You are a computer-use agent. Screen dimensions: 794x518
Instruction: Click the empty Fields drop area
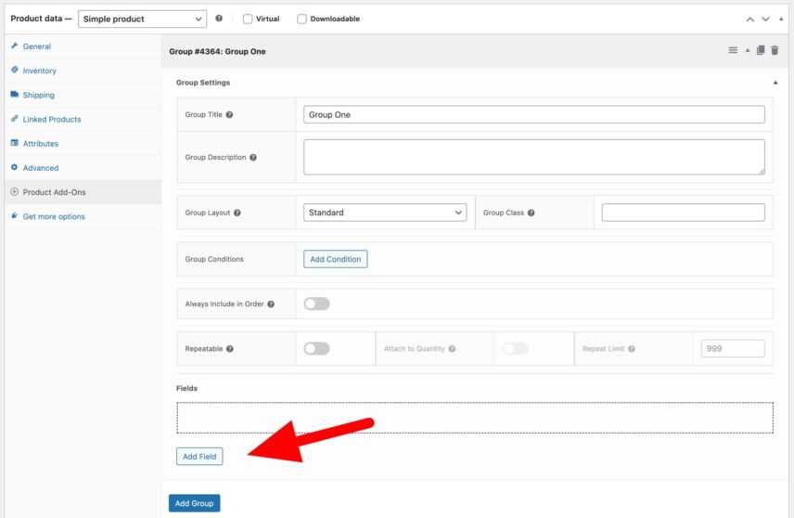click(x=475, y=418)
